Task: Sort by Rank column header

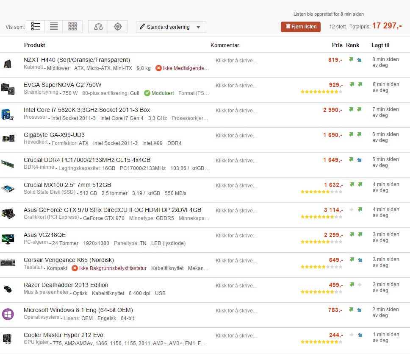Action: point(352,45)
